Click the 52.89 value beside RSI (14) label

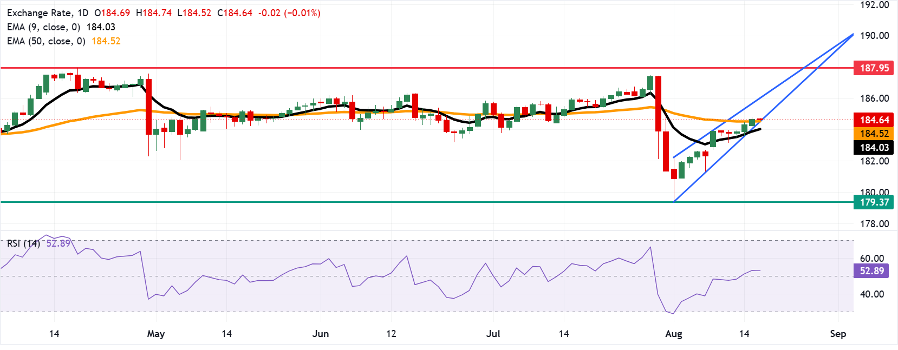pos(58,243)
